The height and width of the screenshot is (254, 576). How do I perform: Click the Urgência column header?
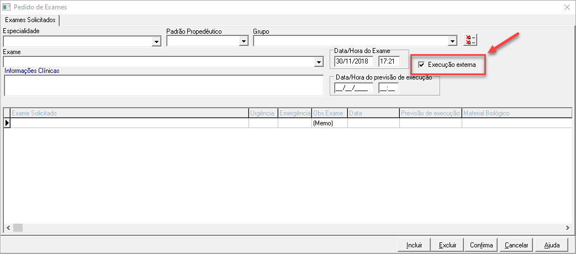(263, 113)
